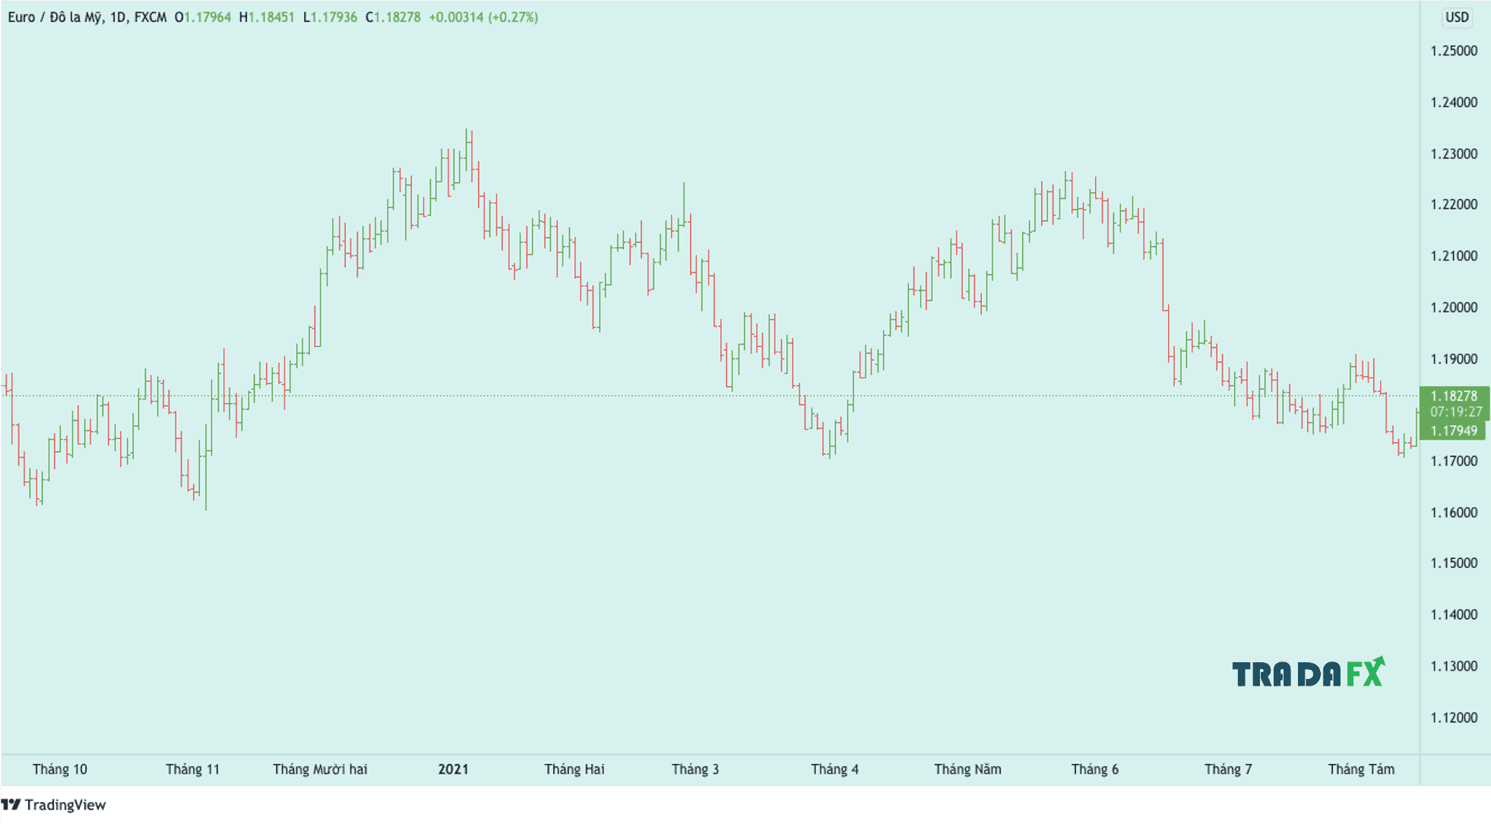This screenshot has height=824, width=1491.
Task: Click the closing value C1.18278 in header
Action: pos(393,17)
